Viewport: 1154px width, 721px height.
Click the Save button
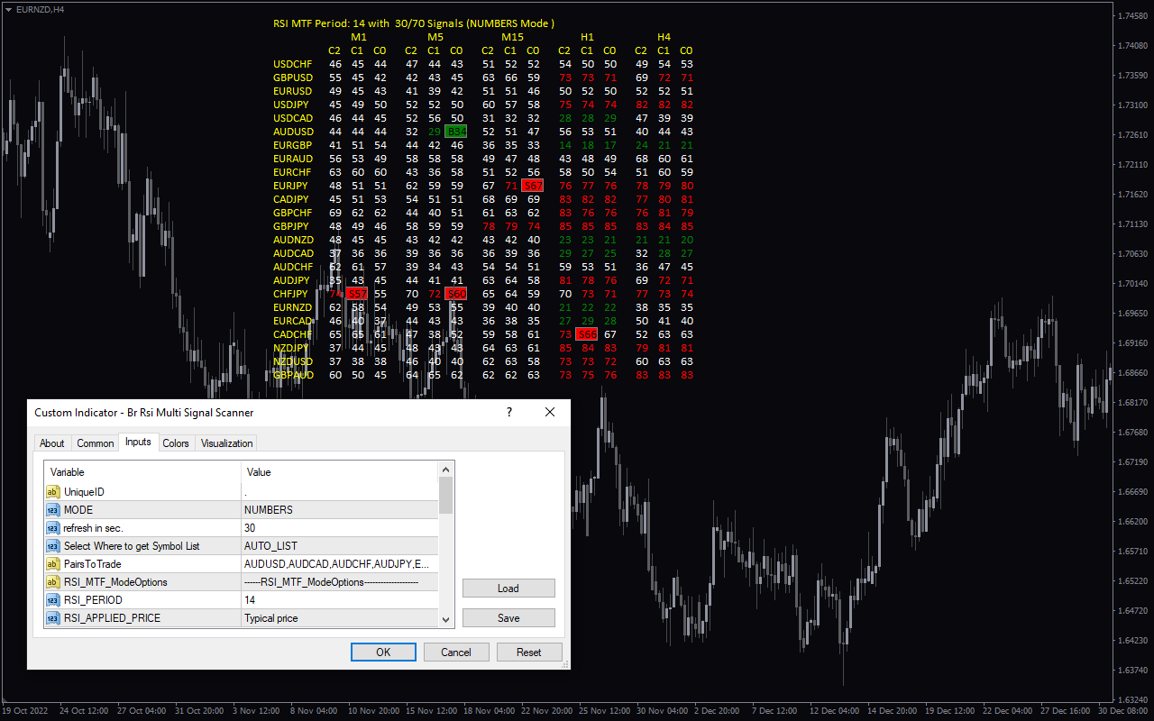(508, 617)
